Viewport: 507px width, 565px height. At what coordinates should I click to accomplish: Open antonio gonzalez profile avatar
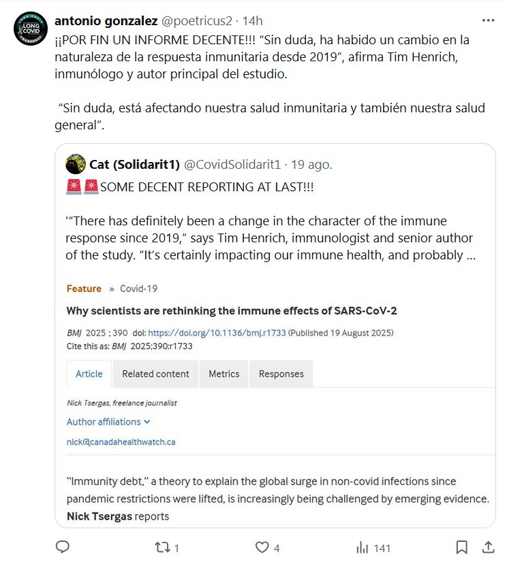(x=31, y=29)
